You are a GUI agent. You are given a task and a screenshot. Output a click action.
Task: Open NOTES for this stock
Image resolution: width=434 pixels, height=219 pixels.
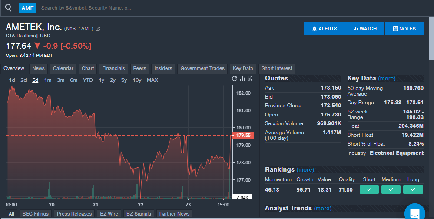404,29
